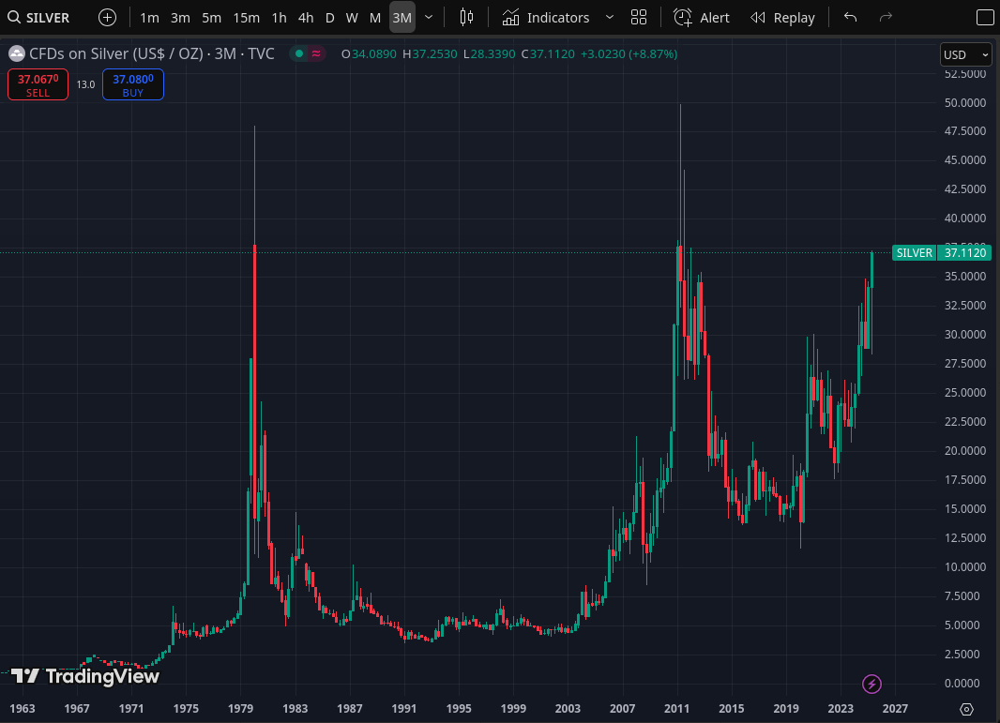Click the purple lightning bolt icon
Image resolution: width=1000 pixels, height=723 pixels.
coord(871,685)
